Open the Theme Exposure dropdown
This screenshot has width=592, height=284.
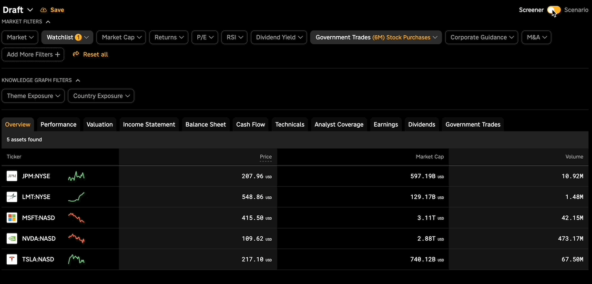point(33,96)
